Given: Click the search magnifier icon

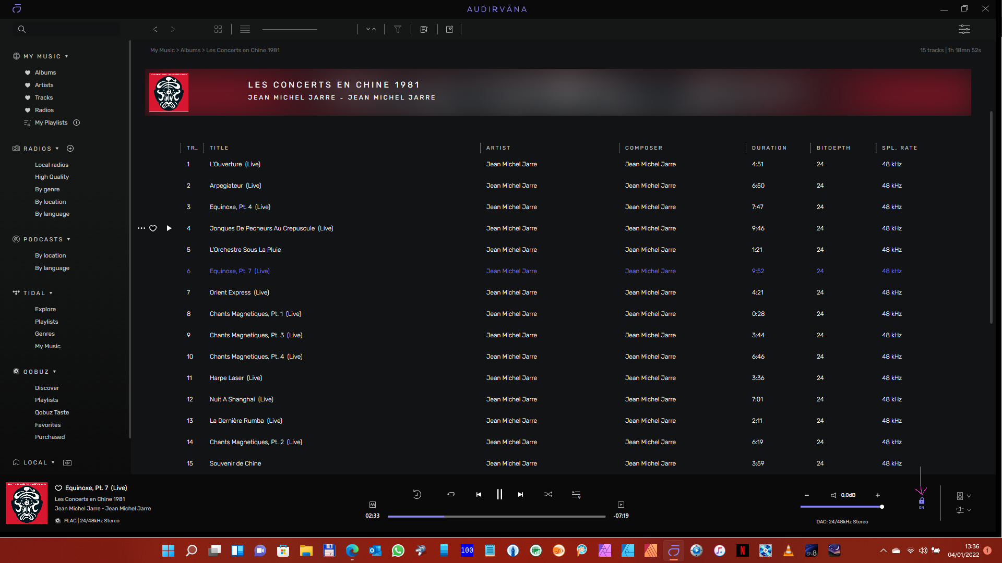Looking at the screenshot, I should pyautogui.click(x=22, y=29).
